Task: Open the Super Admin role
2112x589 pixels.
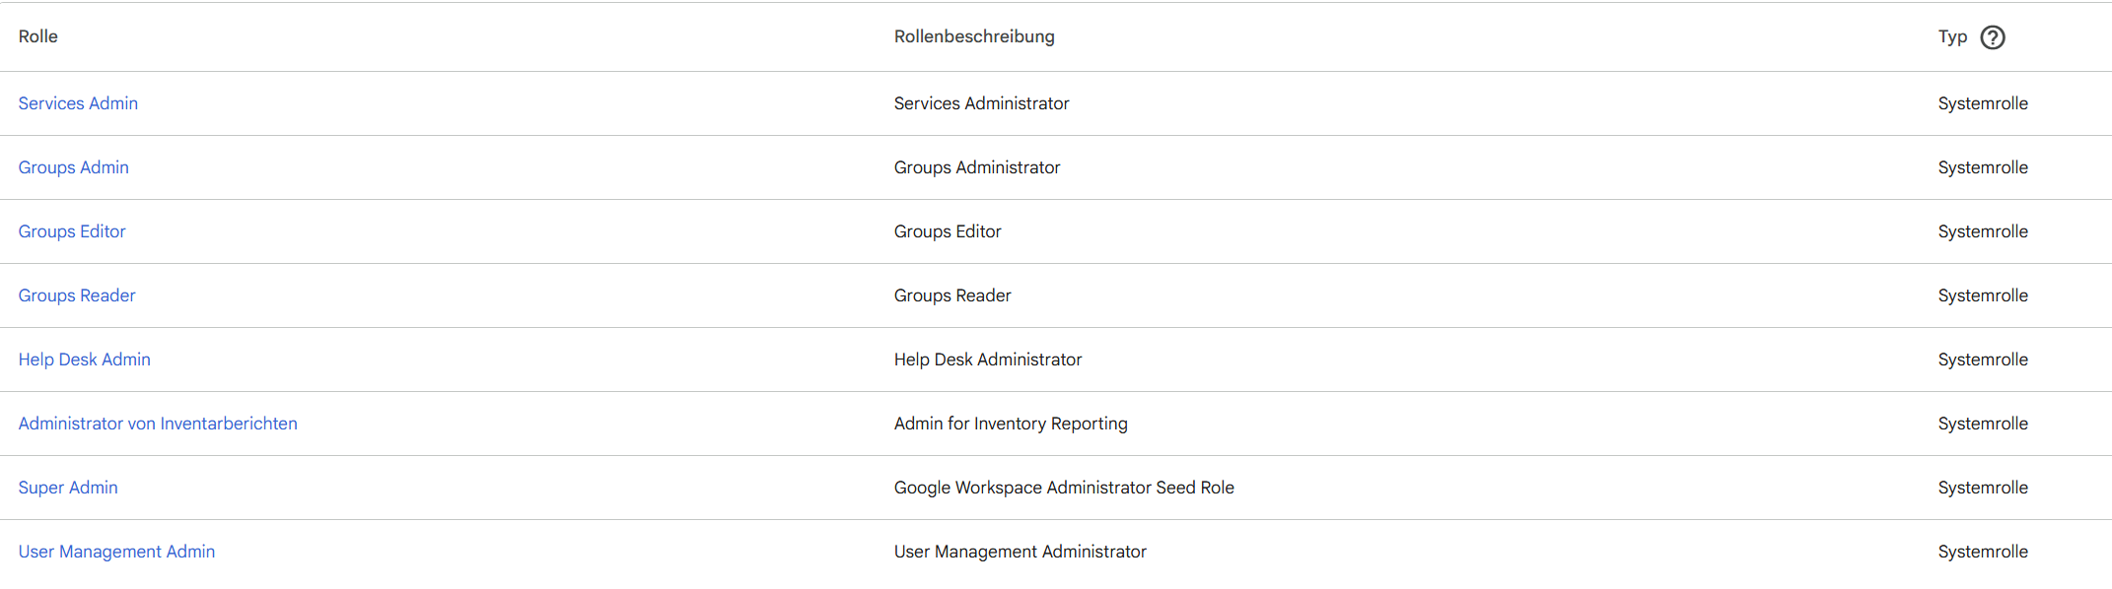Action: coord(68,488)
